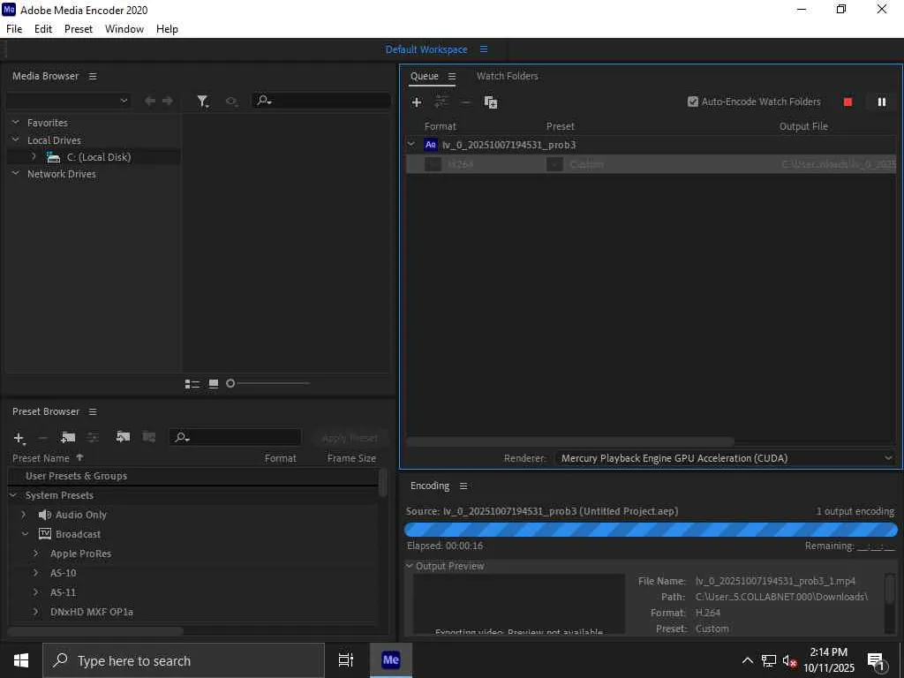
Task: Collapse the Output Preview section
Action: [410, 566]
